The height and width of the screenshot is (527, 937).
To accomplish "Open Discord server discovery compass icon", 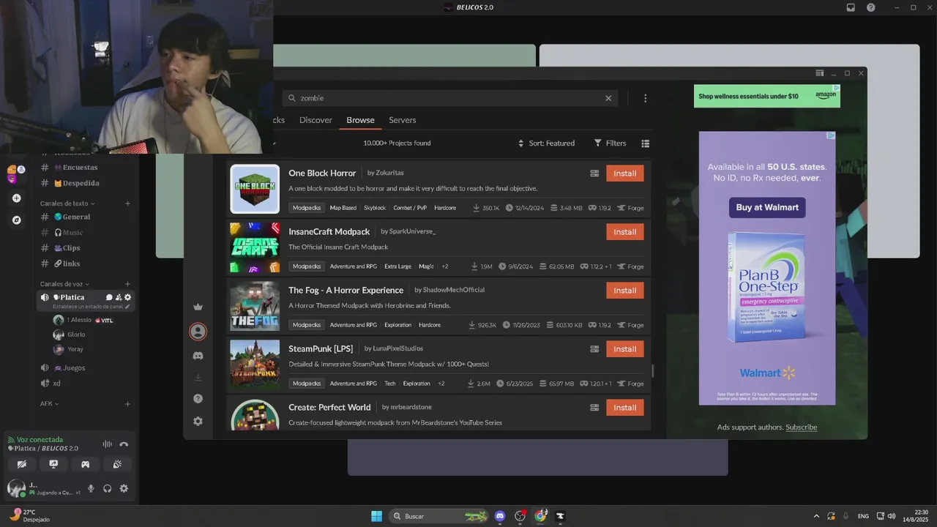I will [x=16, y=220].
